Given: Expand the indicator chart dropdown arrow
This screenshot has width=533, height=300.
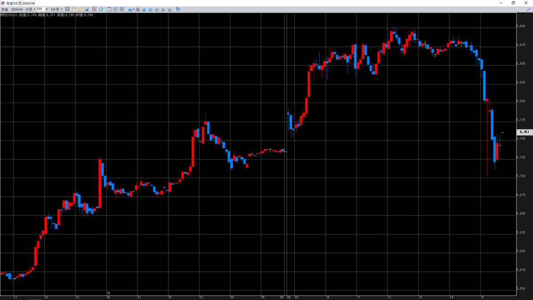Looking at the screenshot, I should (134, 9).
